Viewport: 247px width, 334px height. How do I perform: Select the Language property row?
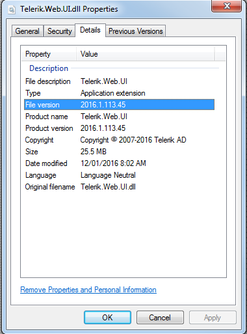tap(119, 175)
